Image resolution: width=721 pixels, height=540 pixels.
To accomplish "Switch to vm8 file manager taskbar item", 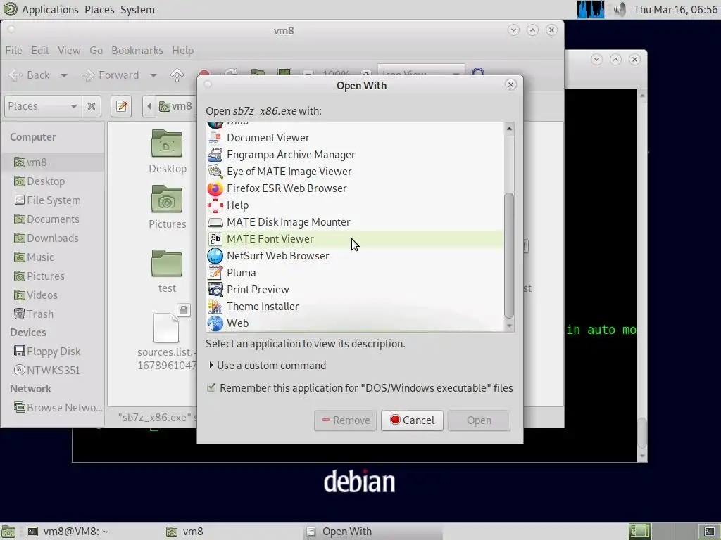I will [x=184, y=532].
